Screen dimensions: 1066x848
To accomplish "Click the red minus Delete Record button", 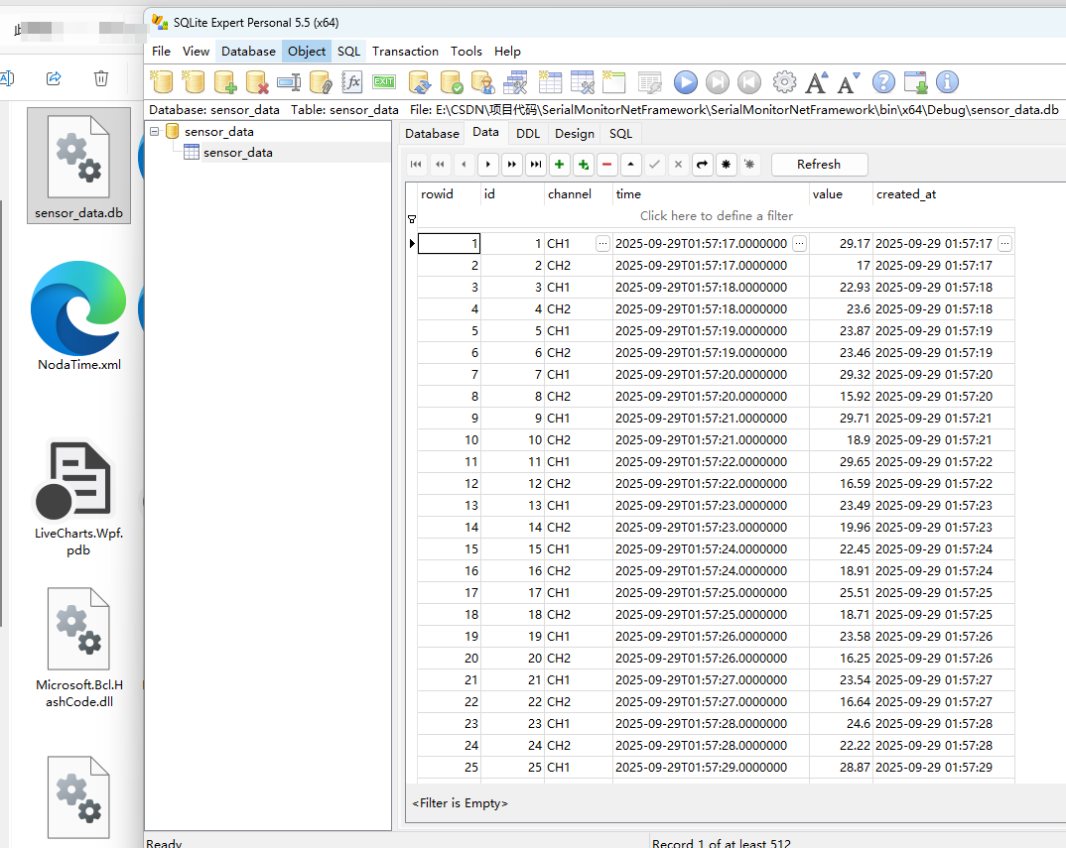I will [607, 165].
